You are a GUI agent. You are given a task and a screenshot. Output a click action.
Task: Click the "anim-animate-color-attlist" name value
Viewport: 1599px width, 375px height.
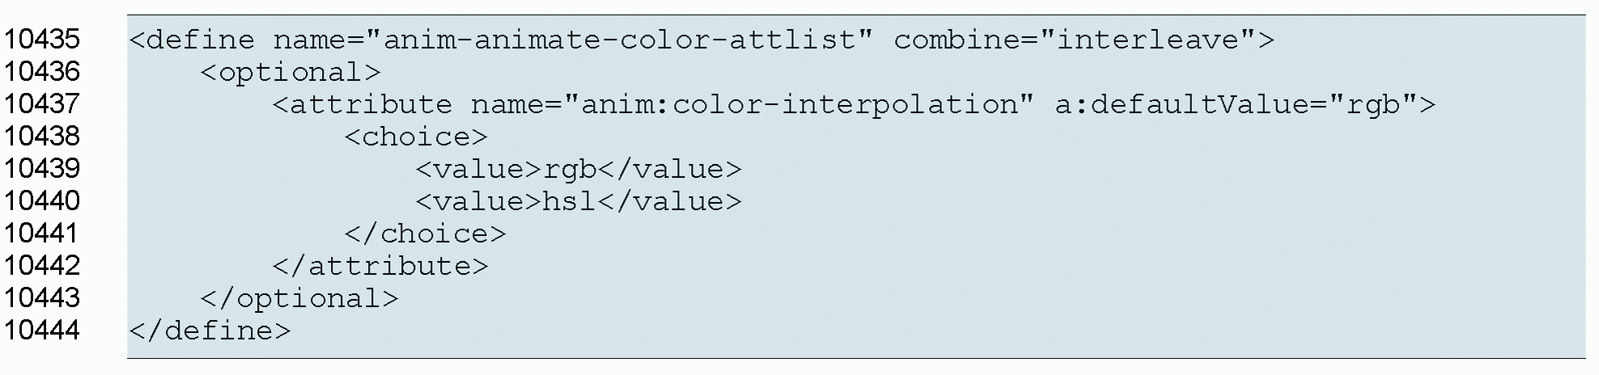pos(619,40)
